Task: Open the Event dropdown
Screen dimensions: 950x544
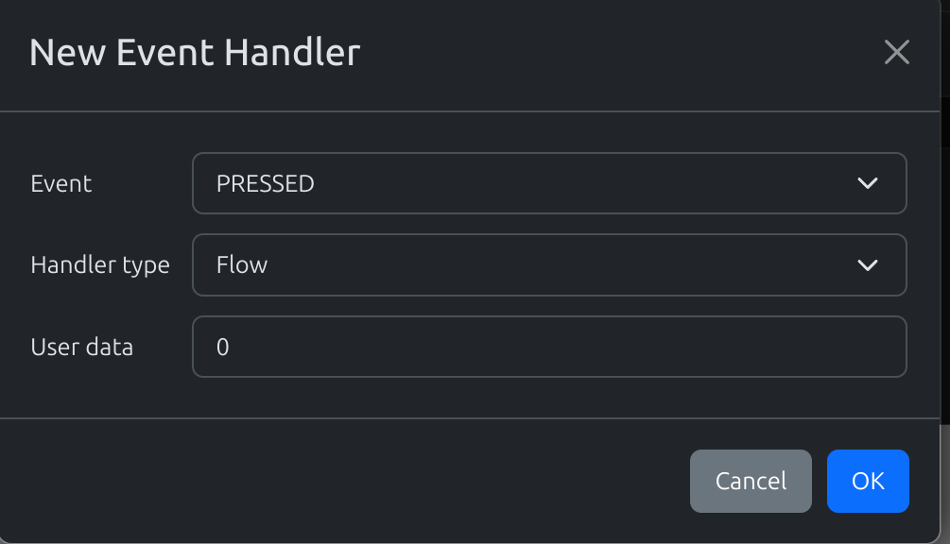Action: point(548,183)
